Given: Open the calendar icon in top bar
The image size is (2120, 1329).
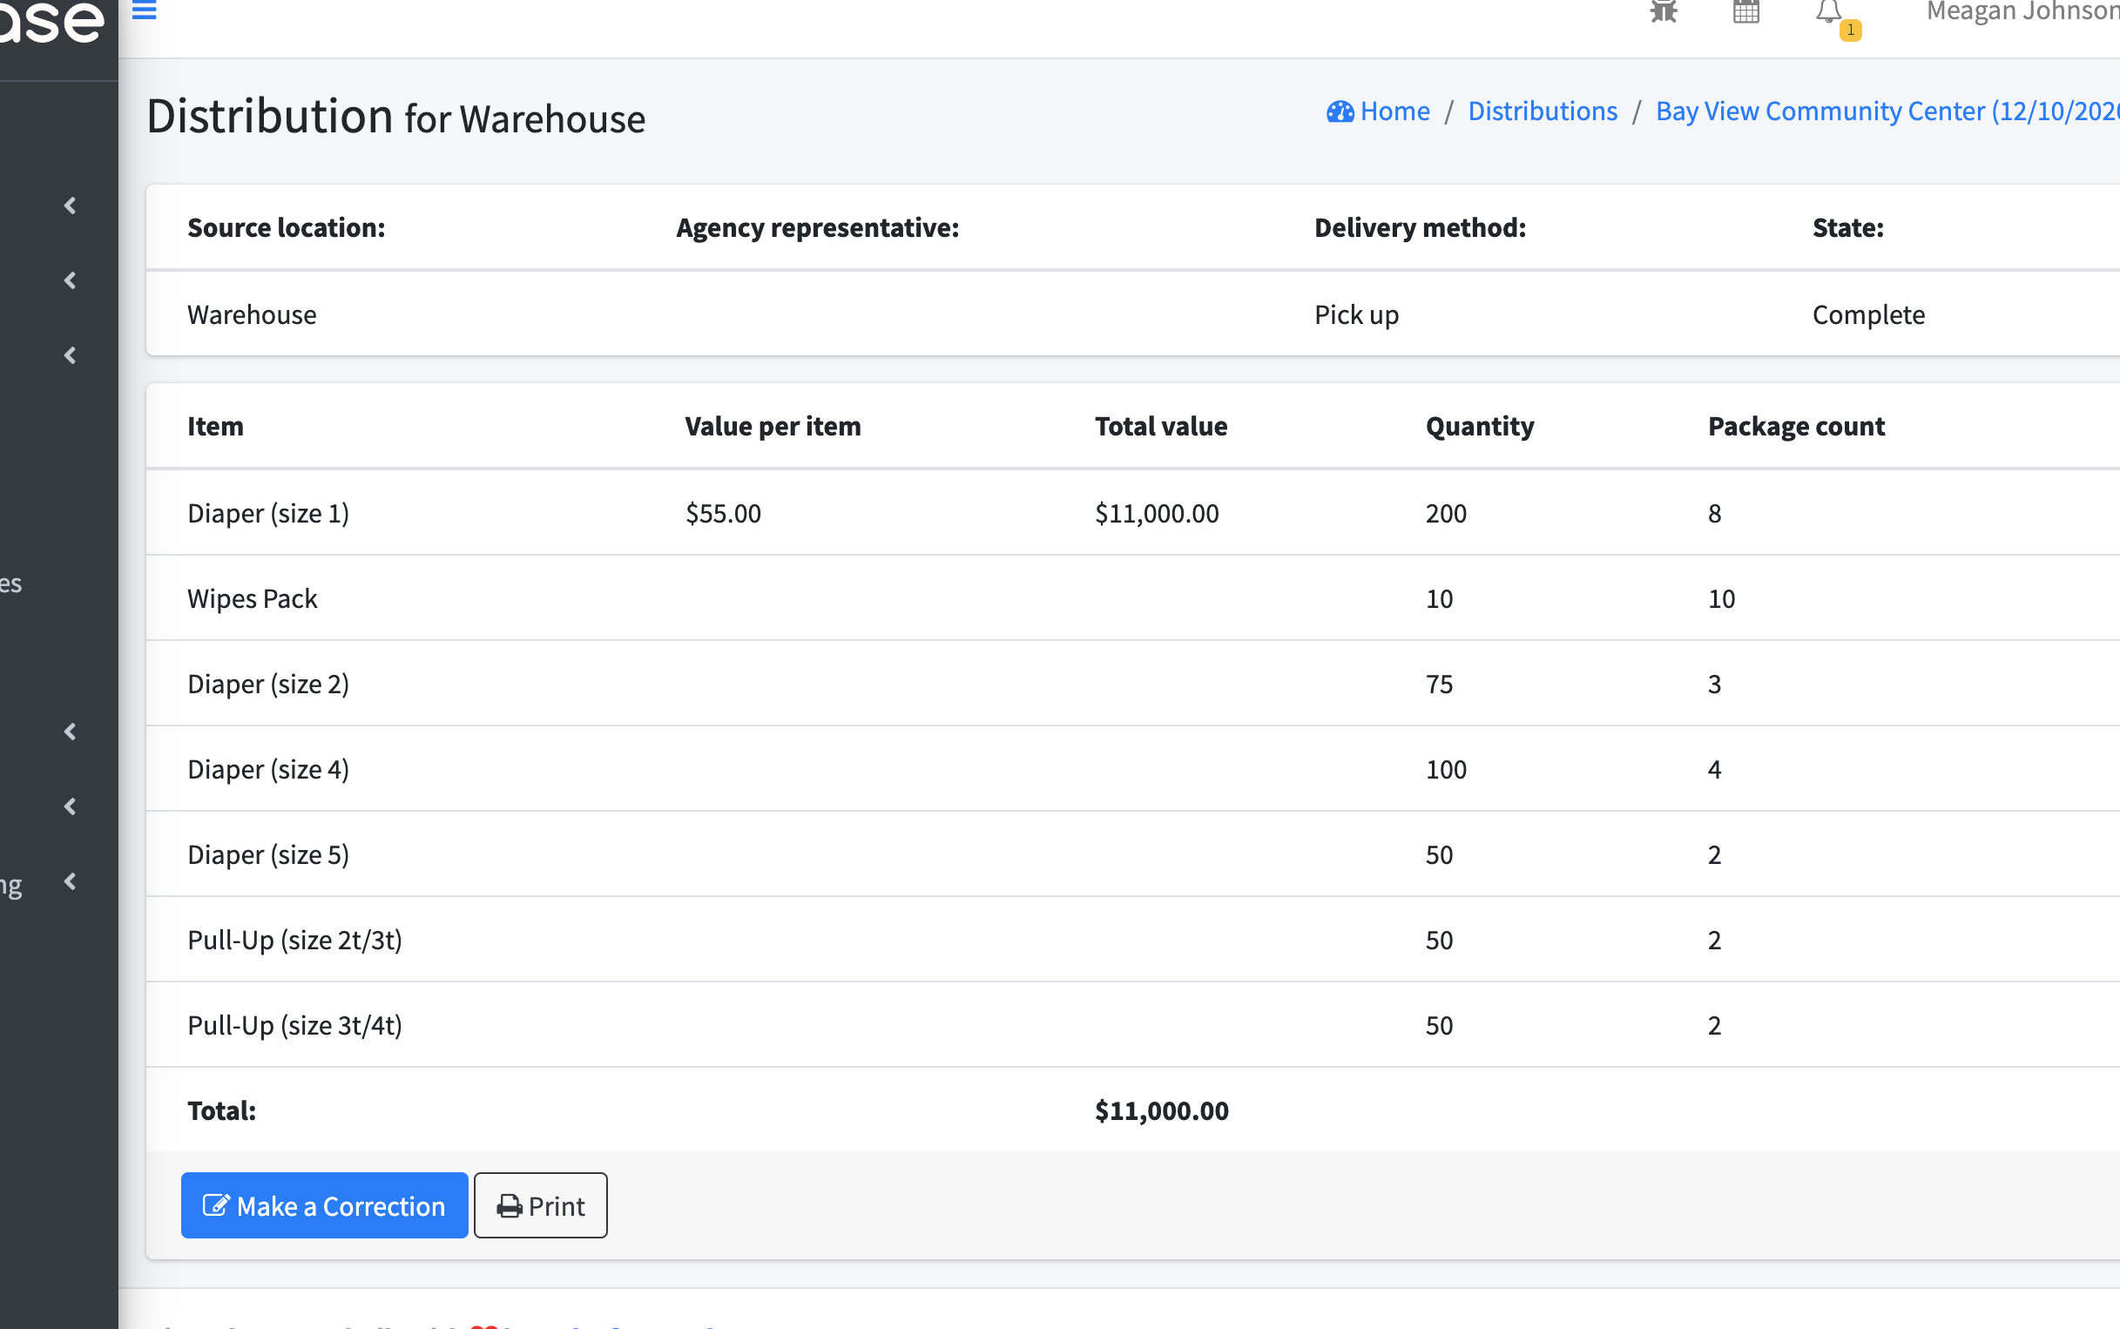Looking at the screenshot, I should [1747, 12].
